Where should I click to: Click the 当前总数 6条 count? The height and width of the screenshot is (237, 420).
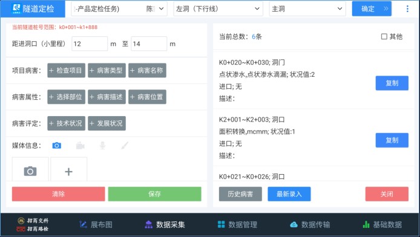tap(240, 37)
